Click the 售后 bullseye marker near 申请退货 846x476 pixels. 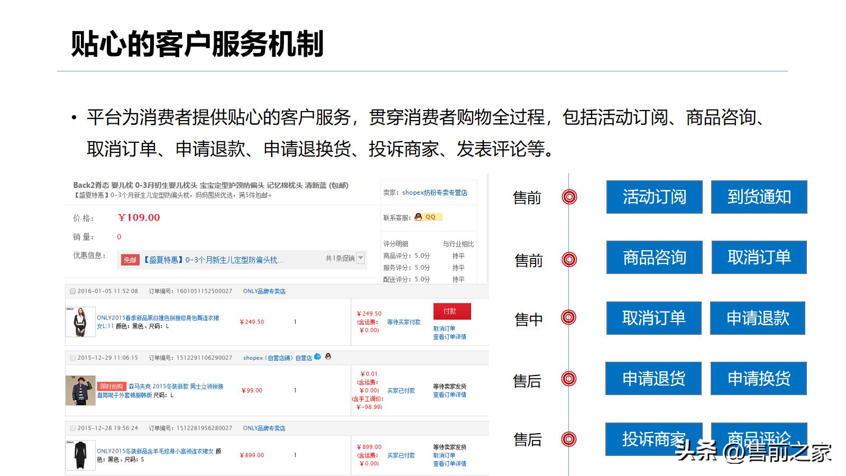[568, 379]
